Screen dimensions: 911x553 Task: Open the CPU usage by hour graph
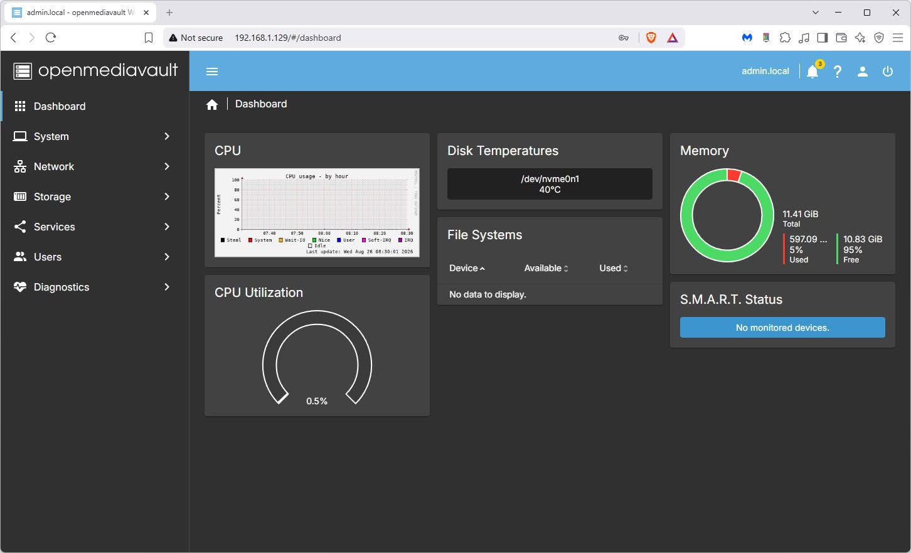tap(317, 213)
